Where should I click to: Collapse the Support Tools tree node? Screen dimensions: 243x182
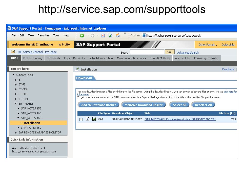coord(13,75)
